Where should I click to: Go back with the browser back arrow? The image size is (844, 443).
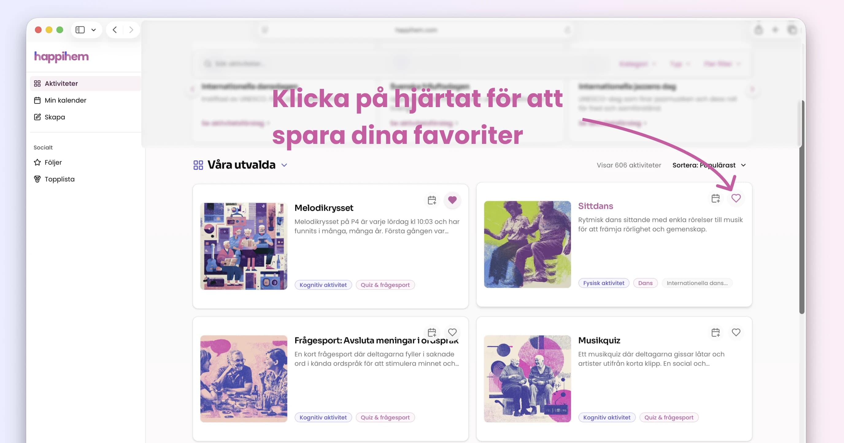[115, 30]
